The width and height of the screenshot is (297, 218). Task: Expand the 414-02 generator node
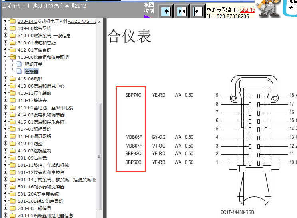[5, 114]
